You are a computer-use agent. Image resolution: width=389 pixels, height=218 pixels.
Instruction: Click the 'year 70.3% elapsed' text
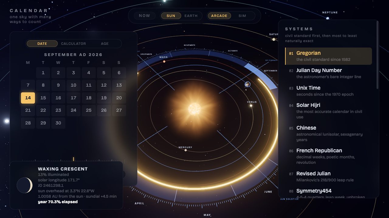(x=58, y=202)
